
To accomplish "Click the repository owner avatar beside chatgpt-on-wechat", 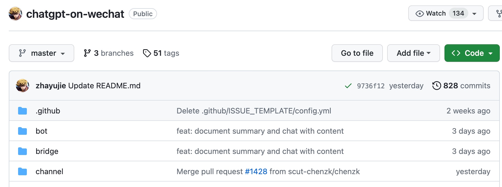I will tap(15, 14).
